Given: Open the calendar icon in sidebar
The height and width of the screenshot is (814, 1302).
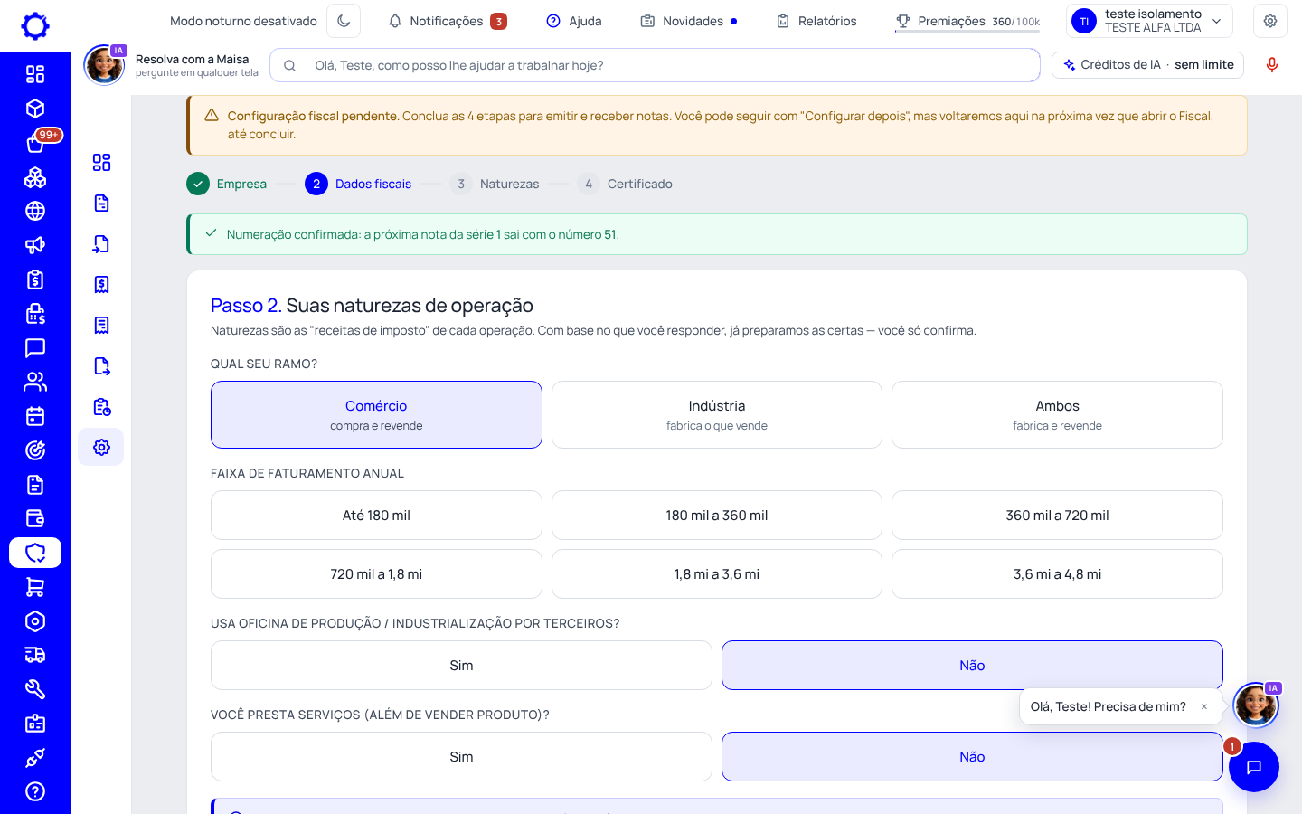Looking at the screenshot, I should [35, 416].
